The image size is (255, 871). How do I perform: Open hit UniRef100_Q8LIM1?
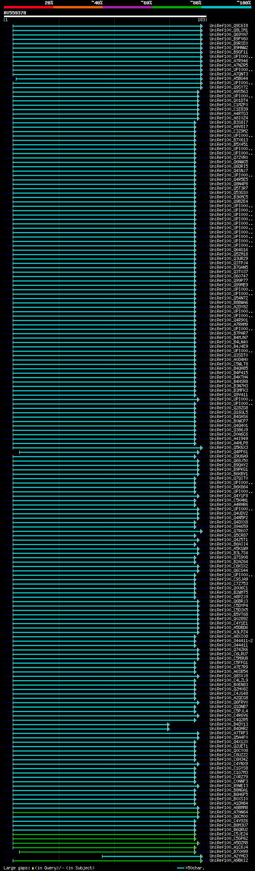click(229, 30)
